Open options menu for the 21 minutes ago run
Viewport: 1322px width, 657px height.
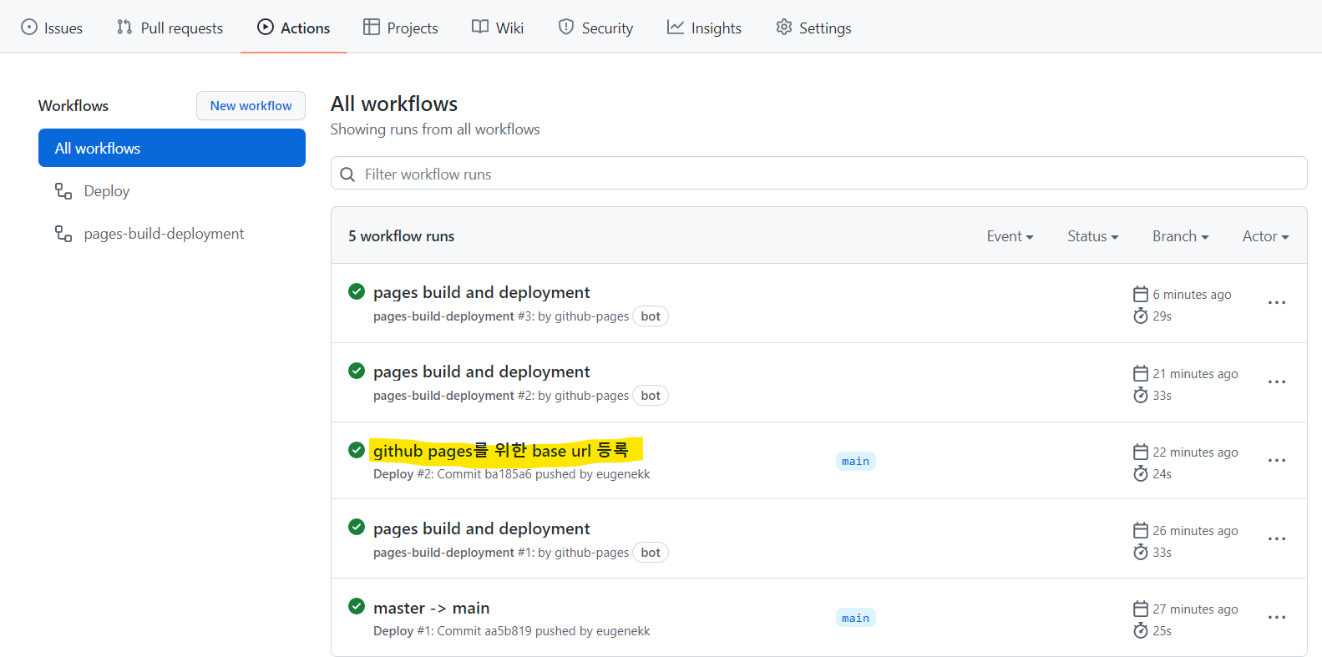pyautogui.click(x=1276, y=382)
